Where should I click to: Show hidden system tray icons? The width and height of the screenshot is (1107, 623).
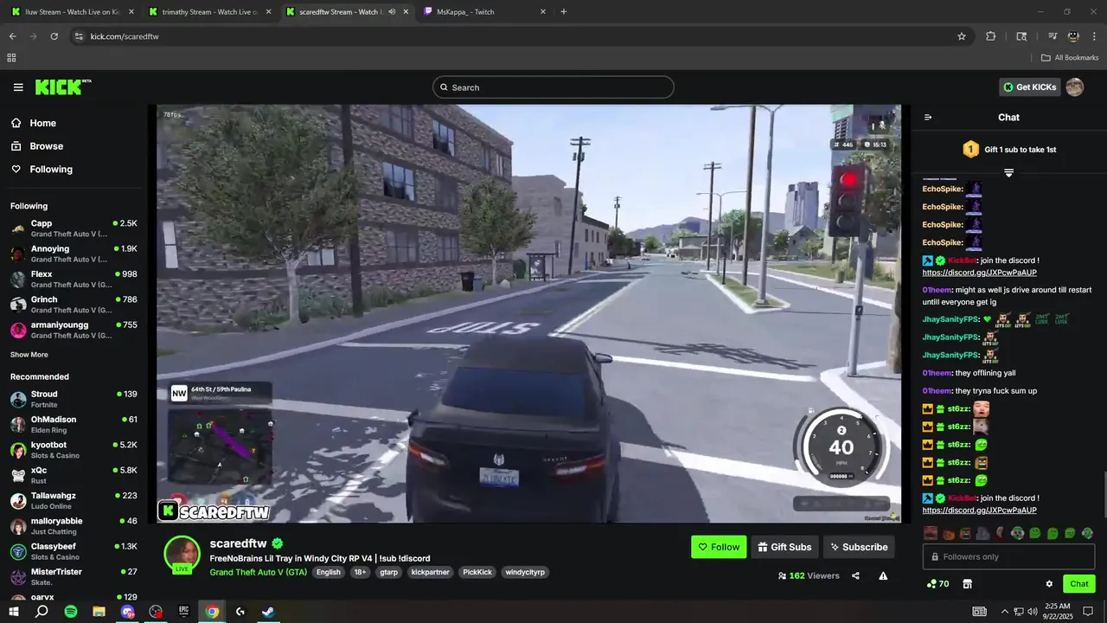(1004, 612)
